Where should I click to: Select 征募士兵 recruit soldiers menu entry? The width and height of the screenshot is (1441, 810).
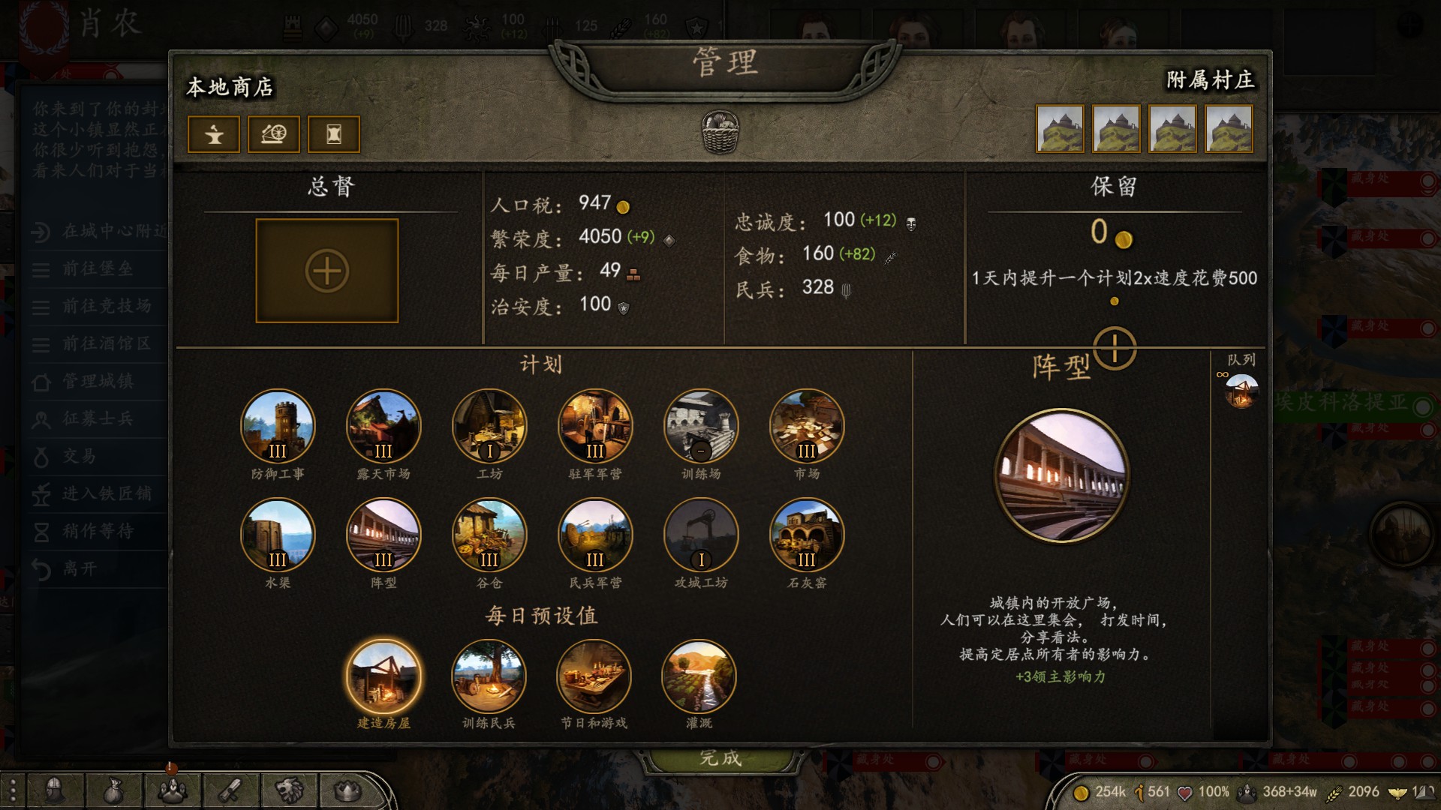[x=98, y=418]
